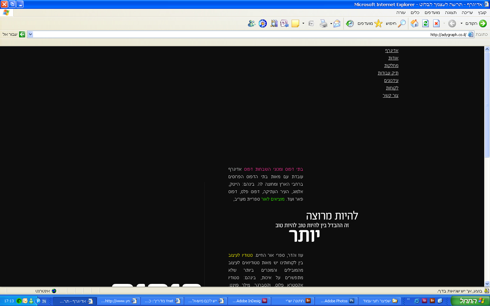Open the History clock icon

(350, 23)
